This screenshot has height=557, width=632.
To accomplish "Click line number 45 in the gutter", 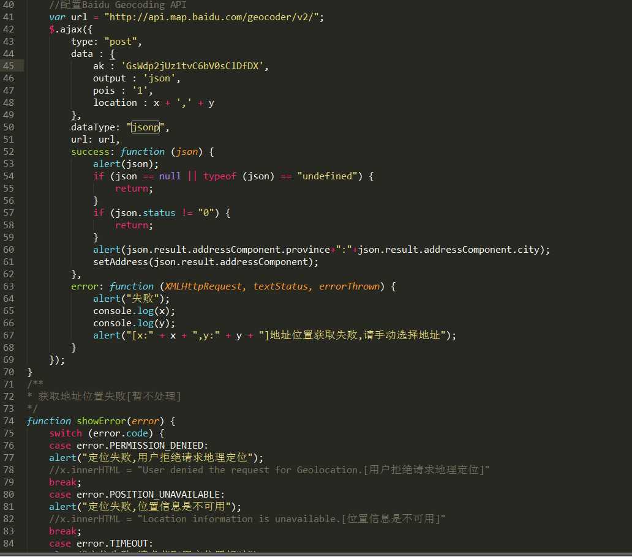I will pos(9,65).
